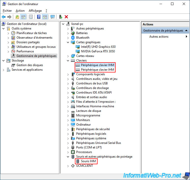This screenshot has width=190, height=180.
Task: Click the update driver toolbar icon
Action: click(x=60, y=17)
